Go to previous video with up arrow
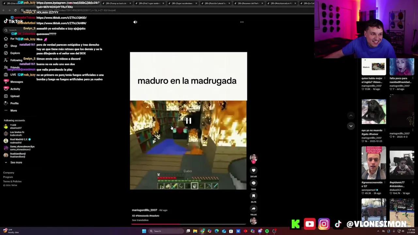The width and height of the screenshot is (418, 235). coord(351,116)
